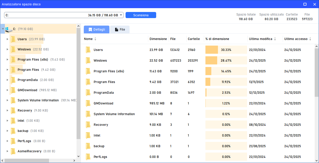Click Users folder icon in details list

[88, 50]
